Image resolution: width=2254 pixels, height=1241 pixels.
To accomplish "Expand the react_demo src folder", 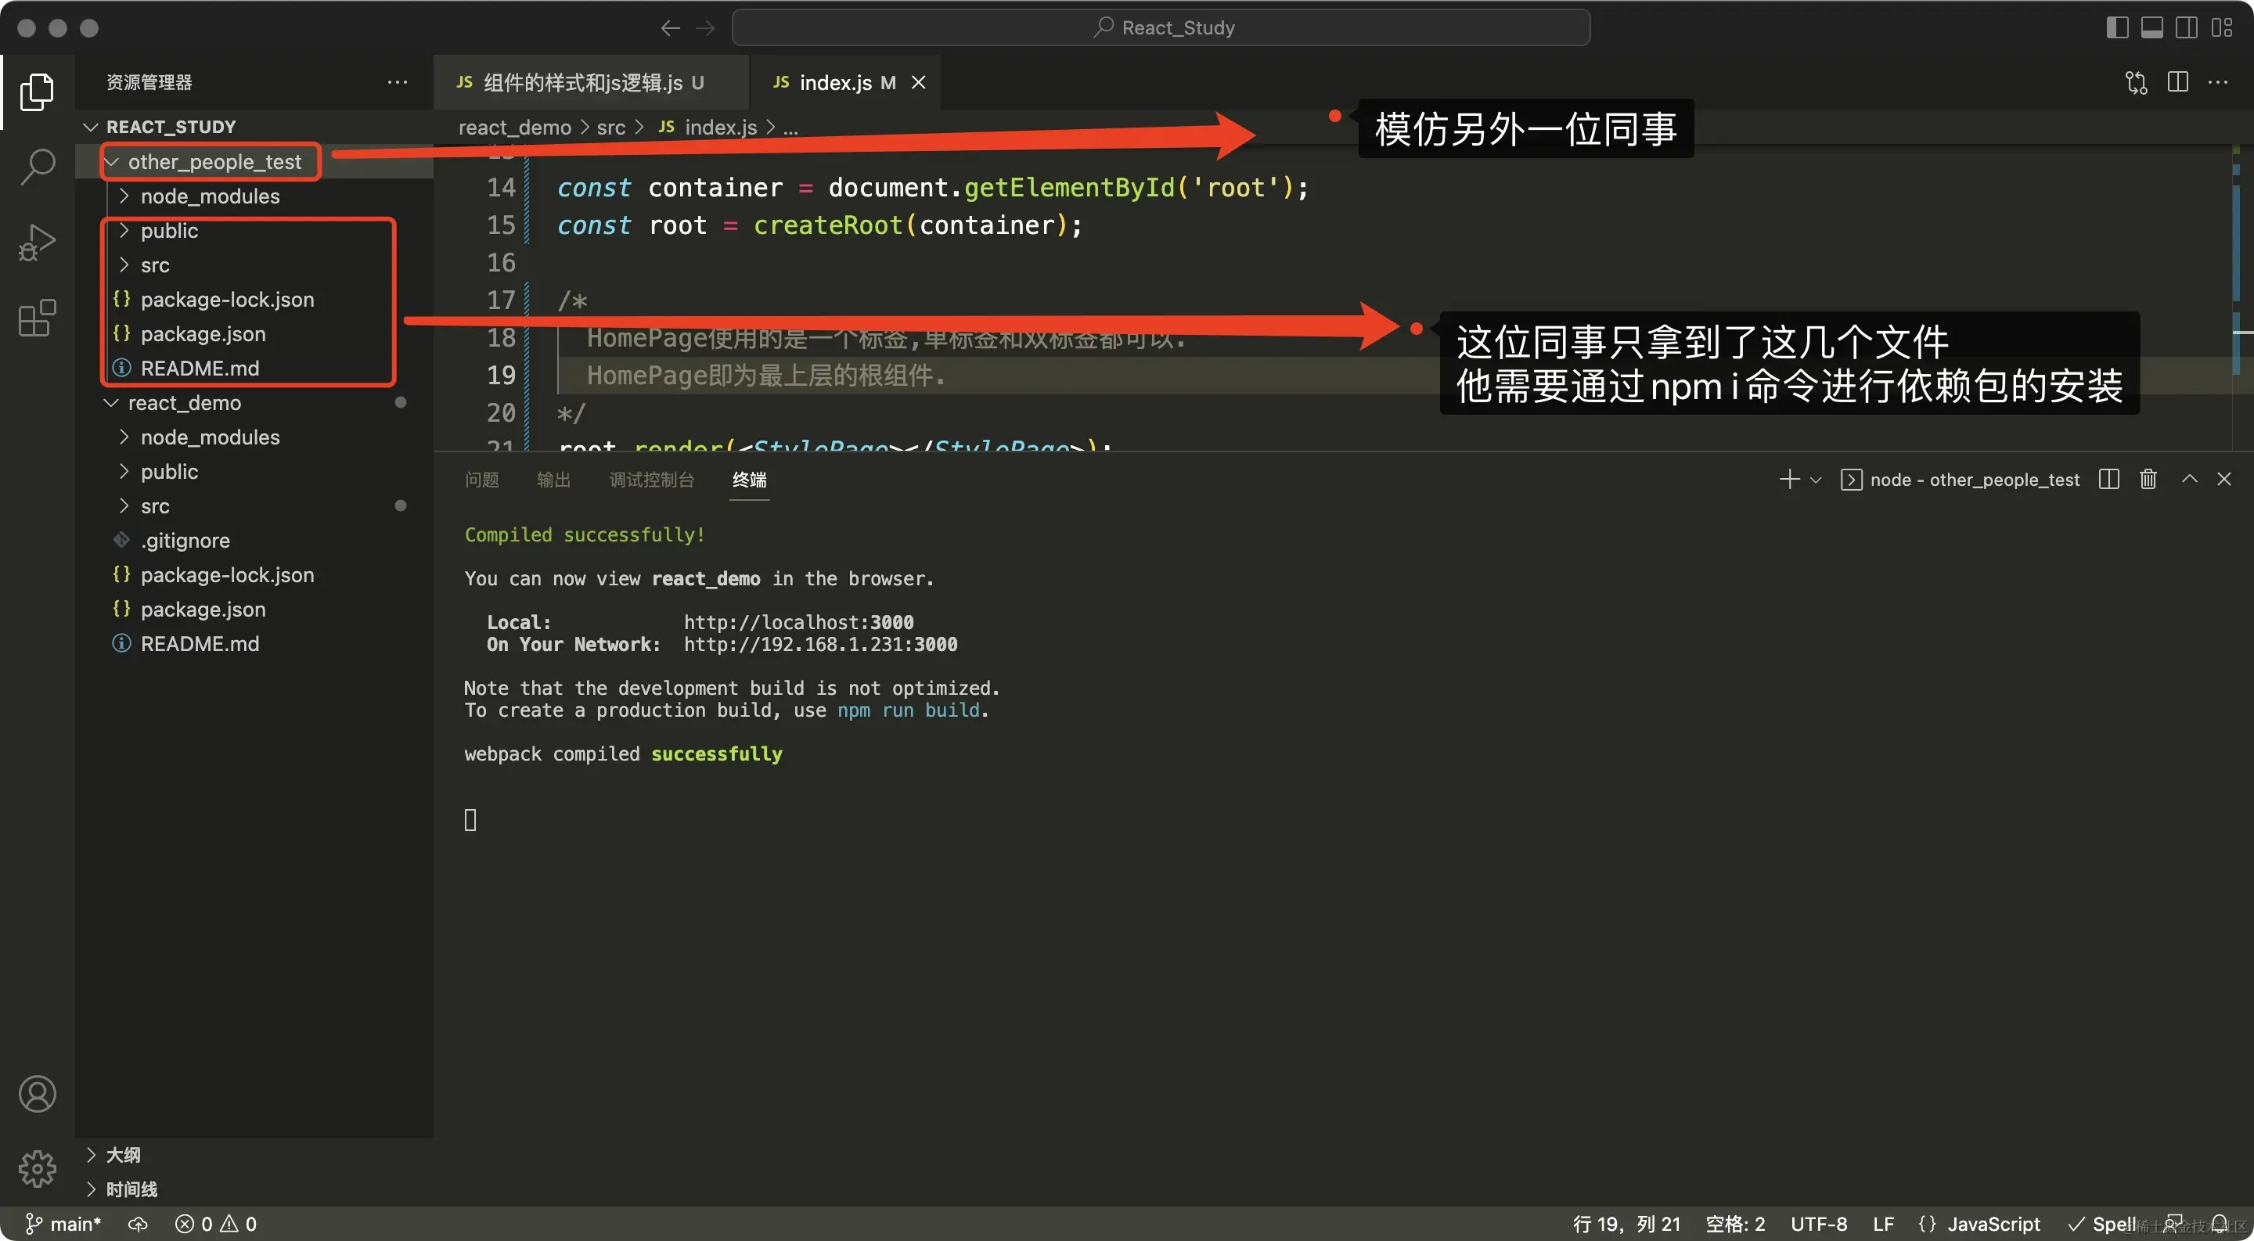I will (155, 505).
